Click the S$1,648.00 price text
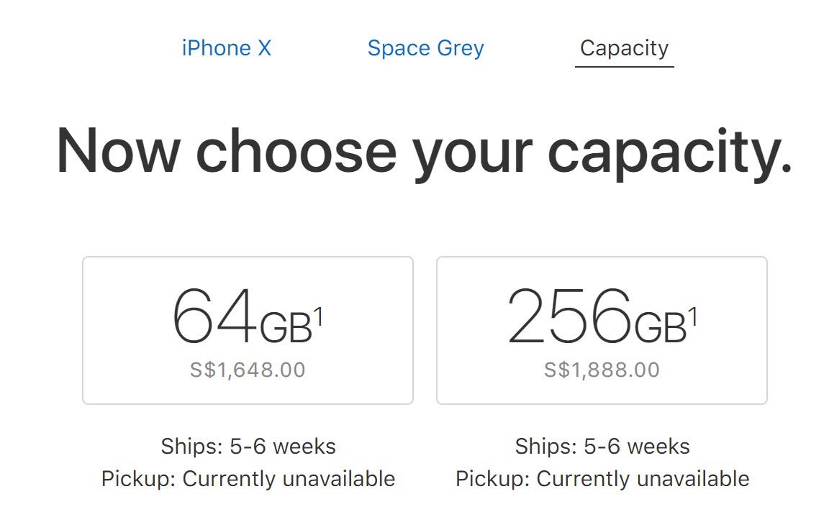This screenshot has width=829, height=530. 248,369
